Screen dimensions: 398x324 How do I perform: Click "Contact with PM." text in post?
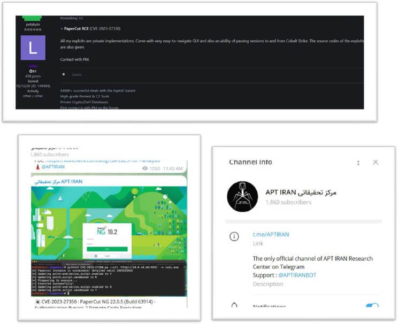pos(75,59)
